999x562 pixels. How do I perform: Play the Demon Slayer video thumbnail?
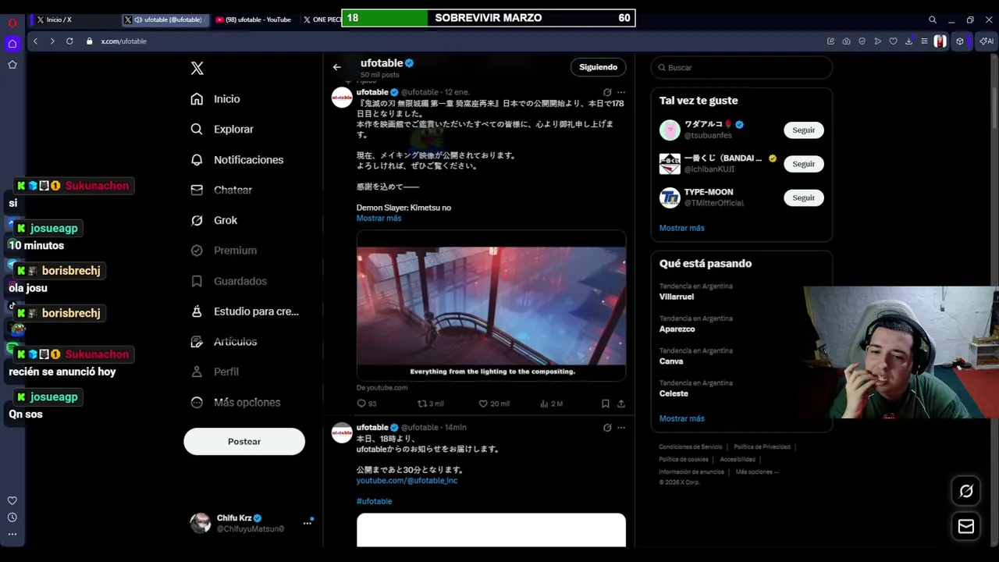491,305
